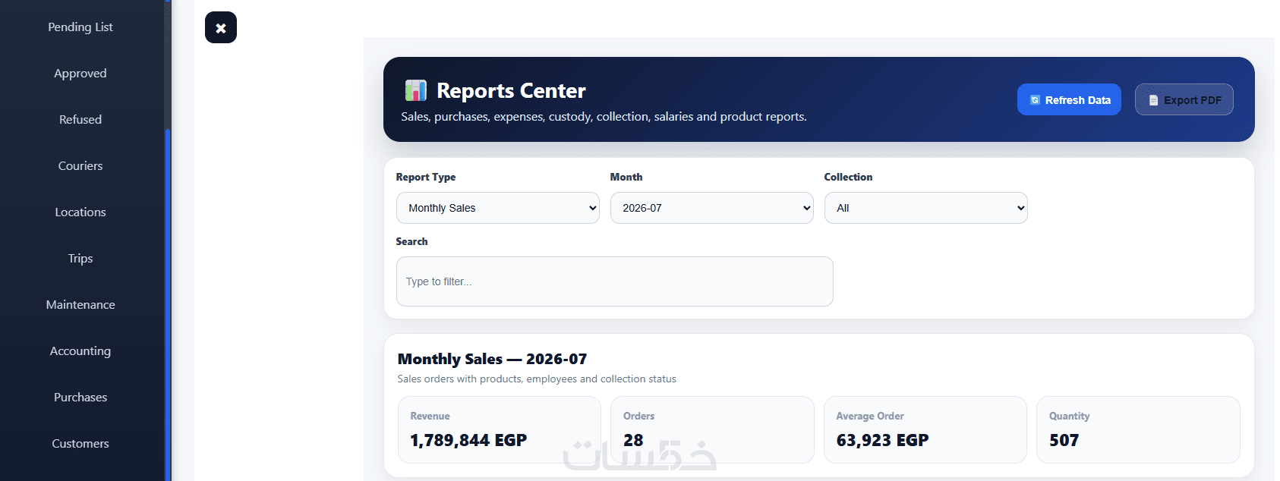Screen dimensions: 1280x481
Task: Open the Couriers section
Action: [80, 165]
